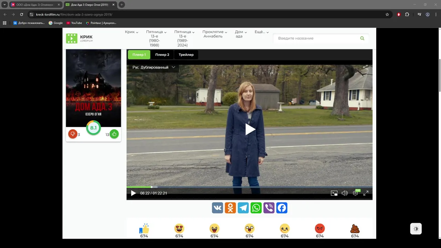Open a new browser tab
Screen dimensions: 441x248
click(122, 4)
